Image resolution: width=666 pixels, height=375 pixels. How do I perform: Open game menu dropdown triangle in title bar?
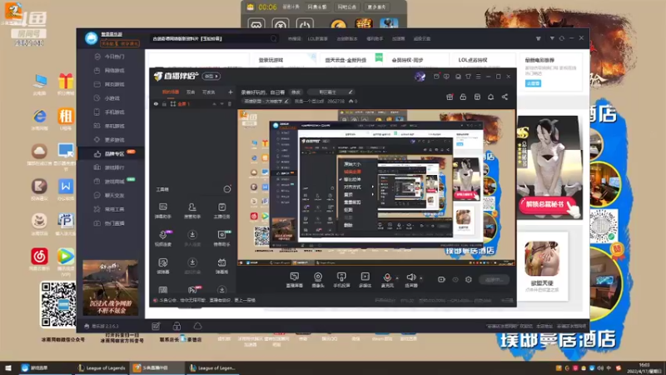point(552,38)
